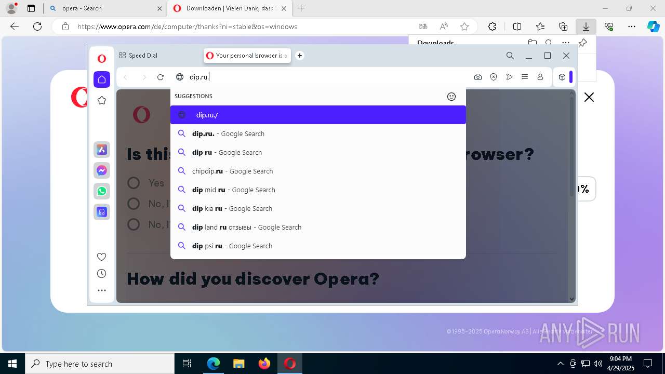Open Messenger in Opera sidebar
This screenshot has width=665, height=374.
click(102, 170)
